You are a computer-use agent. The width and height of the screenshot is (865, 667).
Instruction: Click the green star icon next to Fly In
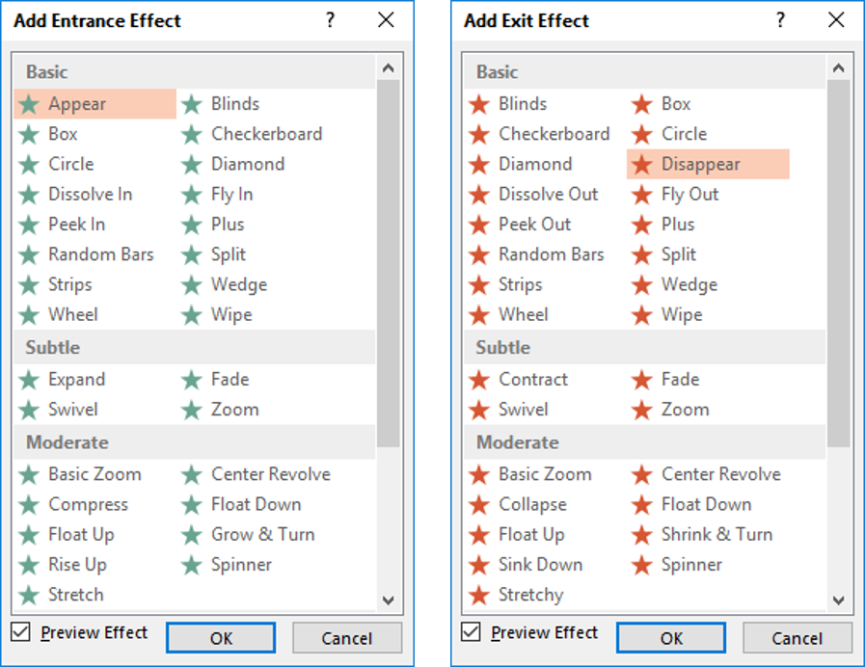tap(192, 195)
